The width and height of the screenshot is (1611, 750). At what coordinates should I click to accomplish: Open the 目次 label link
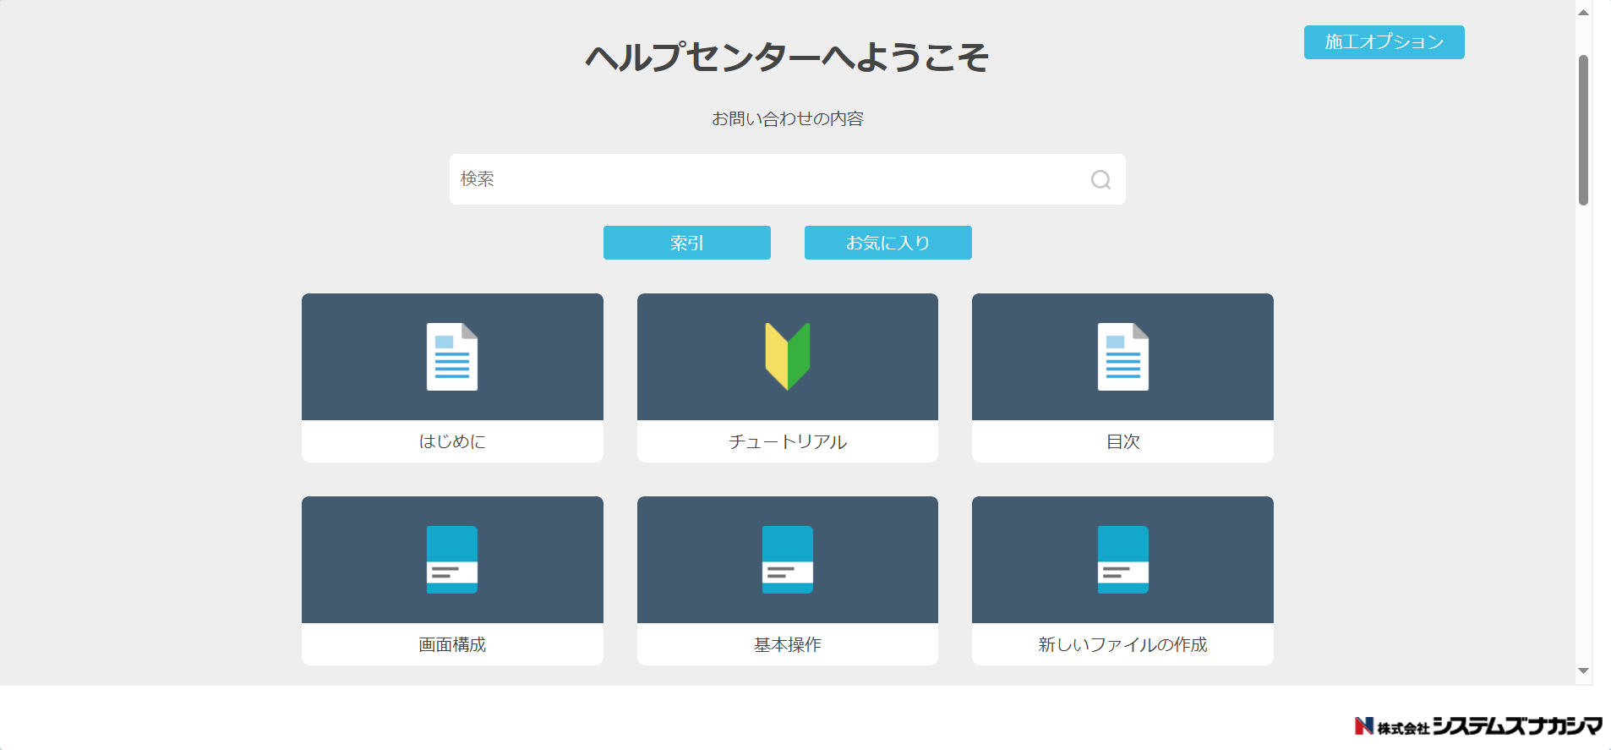pos(1122,441)
